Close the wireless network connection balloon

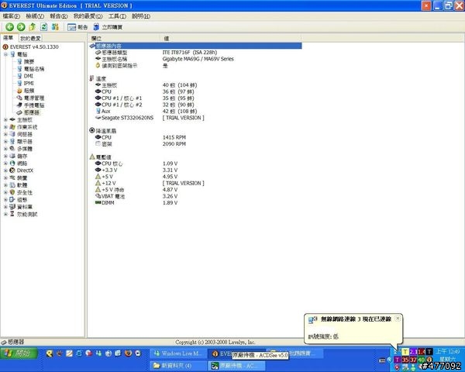(398, 319)
